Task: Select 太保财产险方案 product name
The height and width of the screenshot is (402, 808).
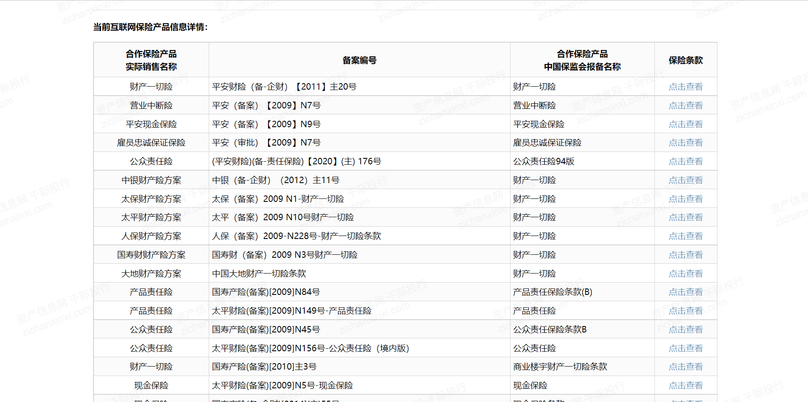Action: (x=151, y=199)
